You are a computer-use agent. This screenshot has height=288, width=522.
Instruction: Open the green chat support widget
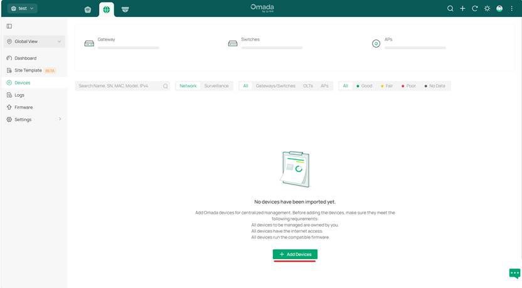coord(514,273)
